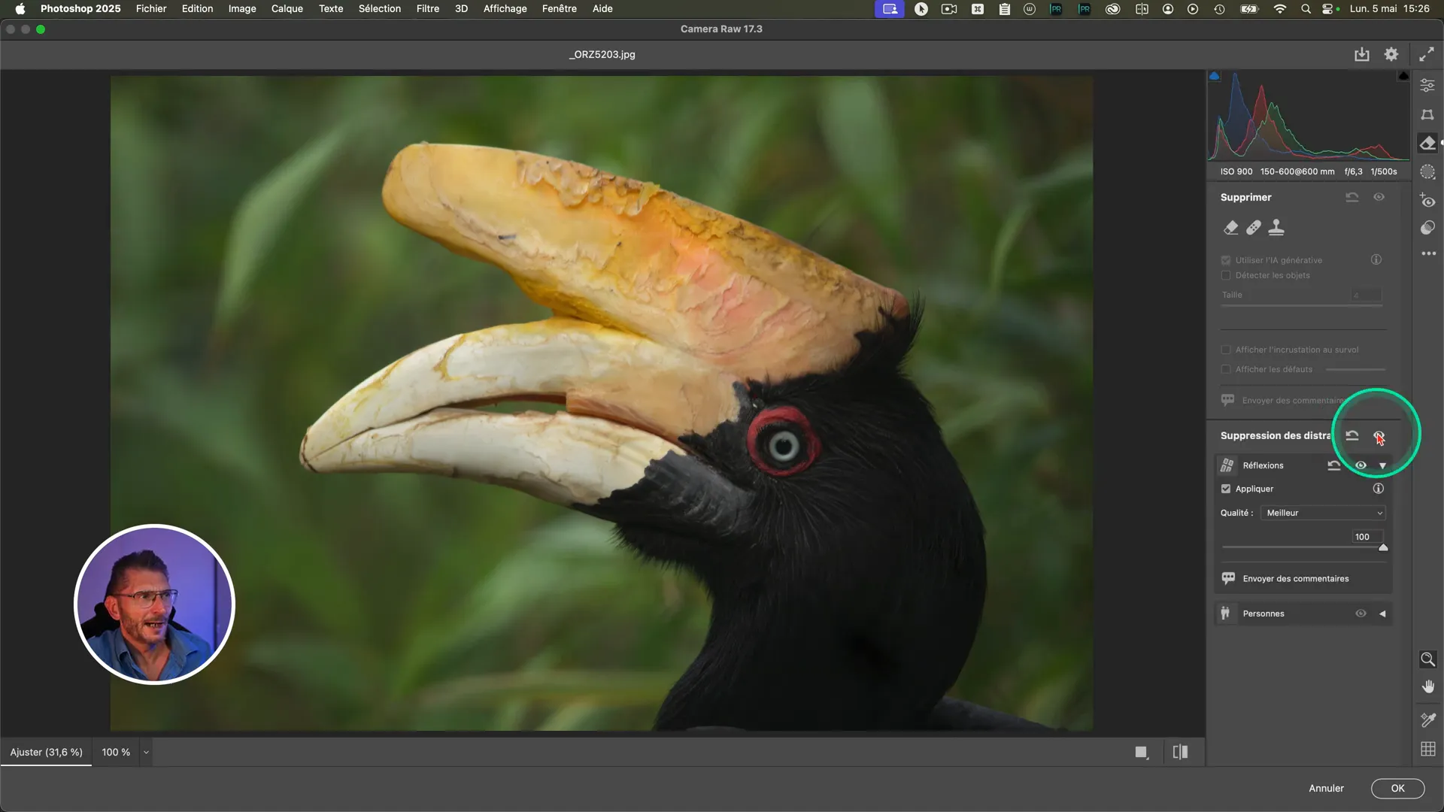Click the OK button
This screenshot has width=1444, height=812.
pos(1397,788)
